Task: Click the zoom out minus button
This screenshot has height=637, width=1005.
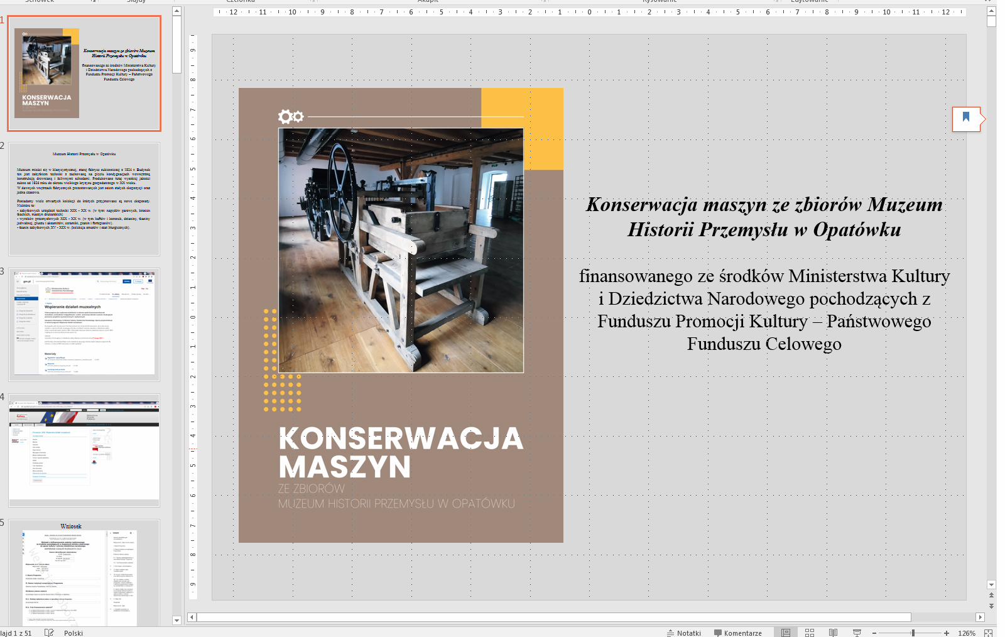Action: 874,633
